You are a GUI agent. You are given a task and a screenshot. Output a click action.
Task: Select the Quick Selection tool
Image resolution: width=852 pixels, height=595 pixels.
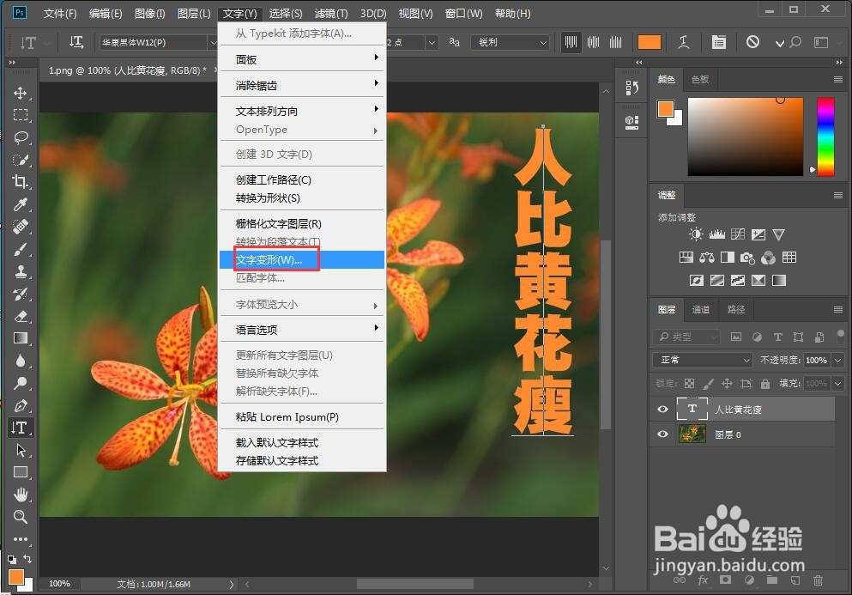click(21, 160)
